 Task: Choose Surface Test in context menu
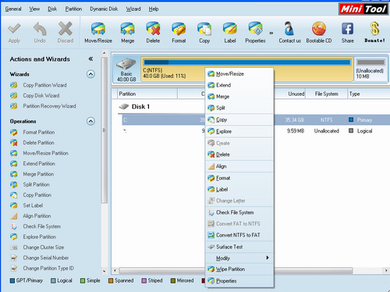pos(239,247)
